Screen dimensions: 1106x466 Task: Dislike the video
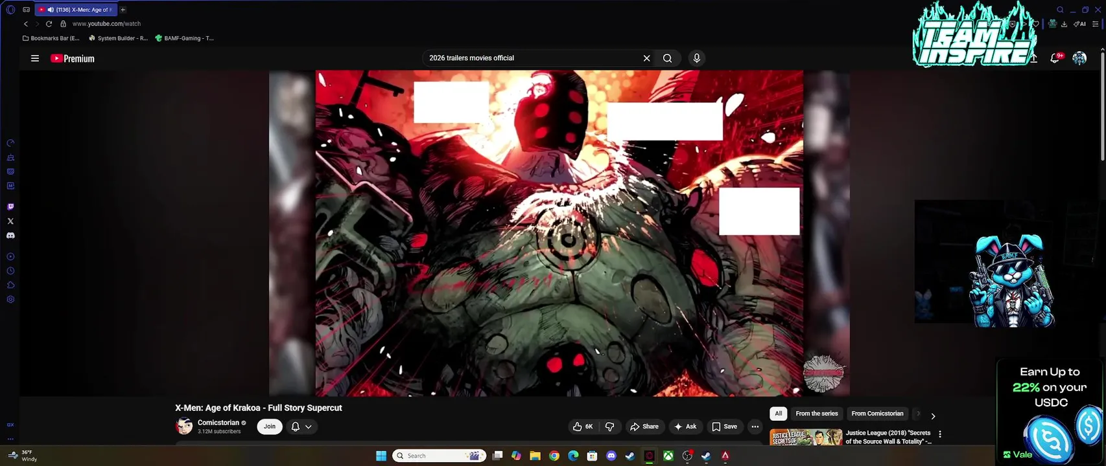[x=610, y=427]
